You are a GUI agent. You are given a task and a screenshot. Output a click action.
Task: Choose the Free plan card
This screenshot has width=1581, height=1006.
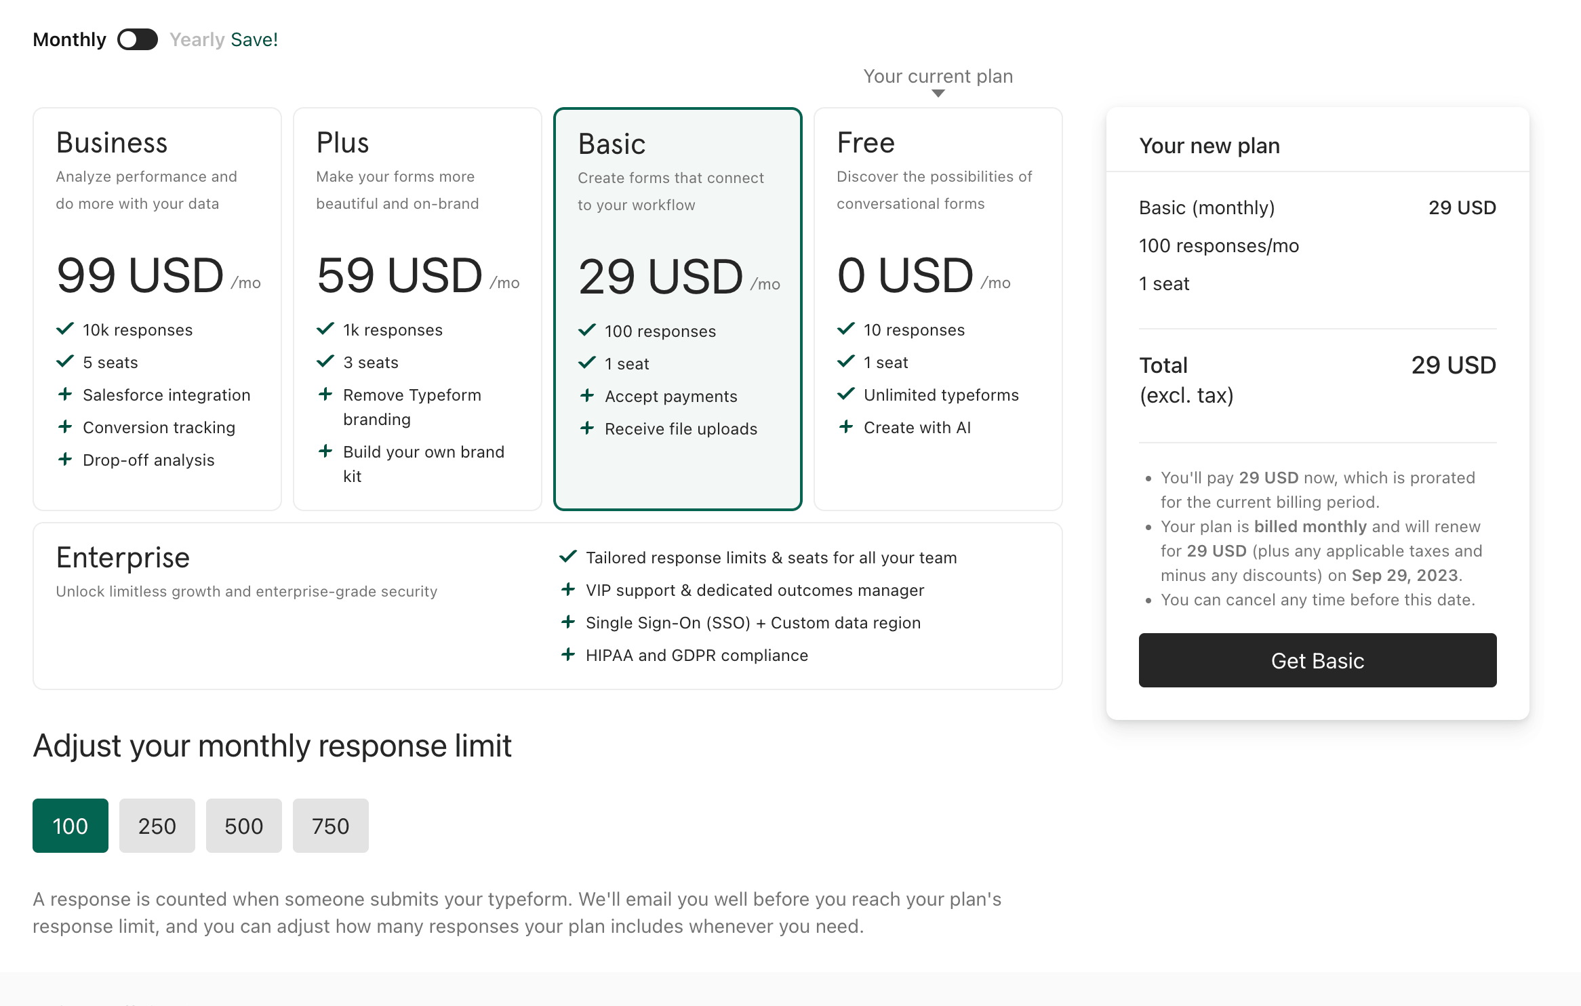coord(938,308)
